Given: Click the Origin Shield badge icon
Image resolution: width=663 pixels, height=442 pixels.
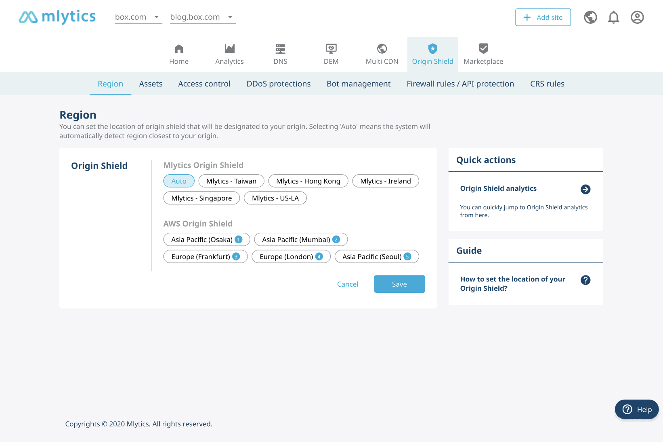Looking at the screenshot, I should 433,49.
